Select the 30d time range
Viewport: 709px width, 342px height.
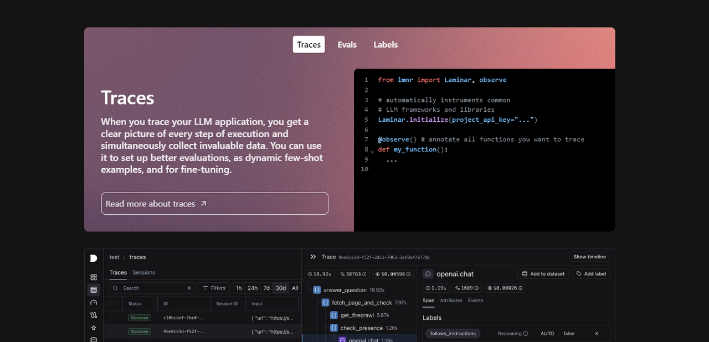tap(281, 288)
